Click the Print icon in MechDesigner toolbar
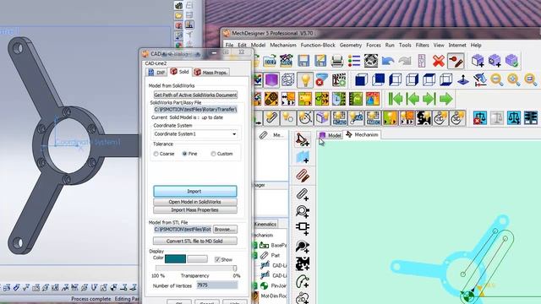The width and height of the screenshot is (541, 304). coord(336,61)
